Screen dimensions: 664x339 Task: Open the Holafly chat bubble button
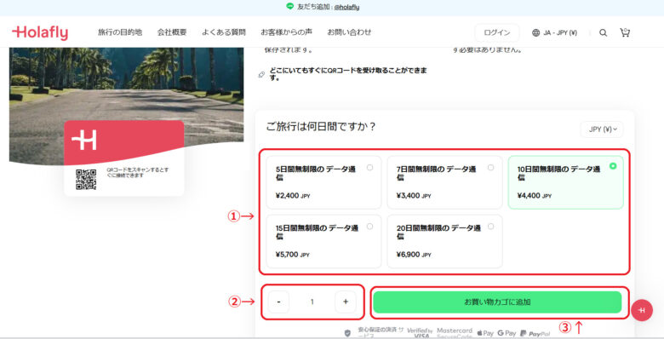tap(642, 310)
